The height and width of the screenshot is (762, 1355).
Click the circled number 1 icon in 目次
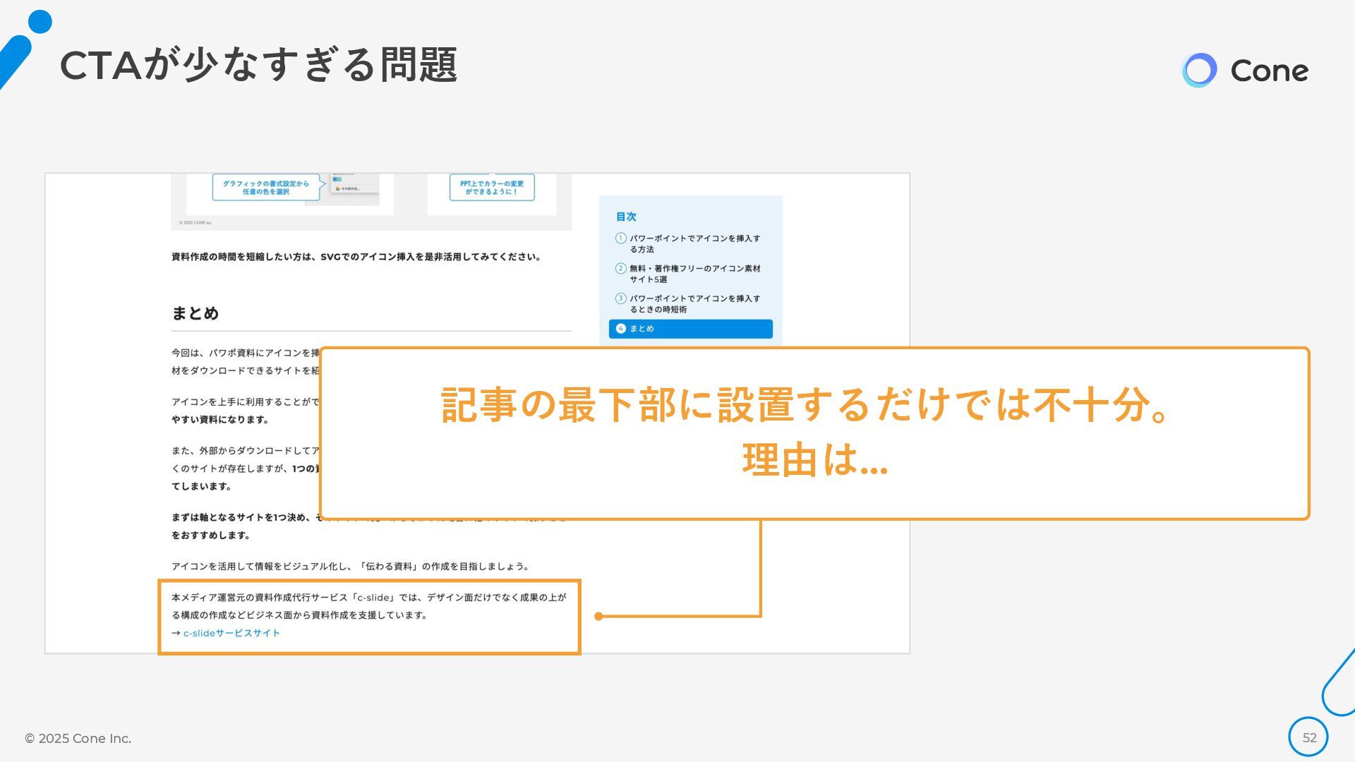(621, 238)
